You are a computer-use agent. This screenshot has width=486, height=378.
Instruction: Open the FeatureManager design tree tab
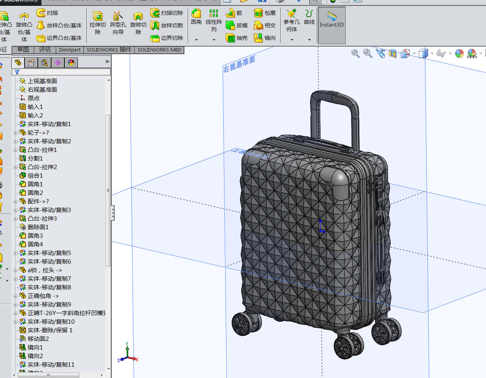pyautogui.click(x=18, y=62)
